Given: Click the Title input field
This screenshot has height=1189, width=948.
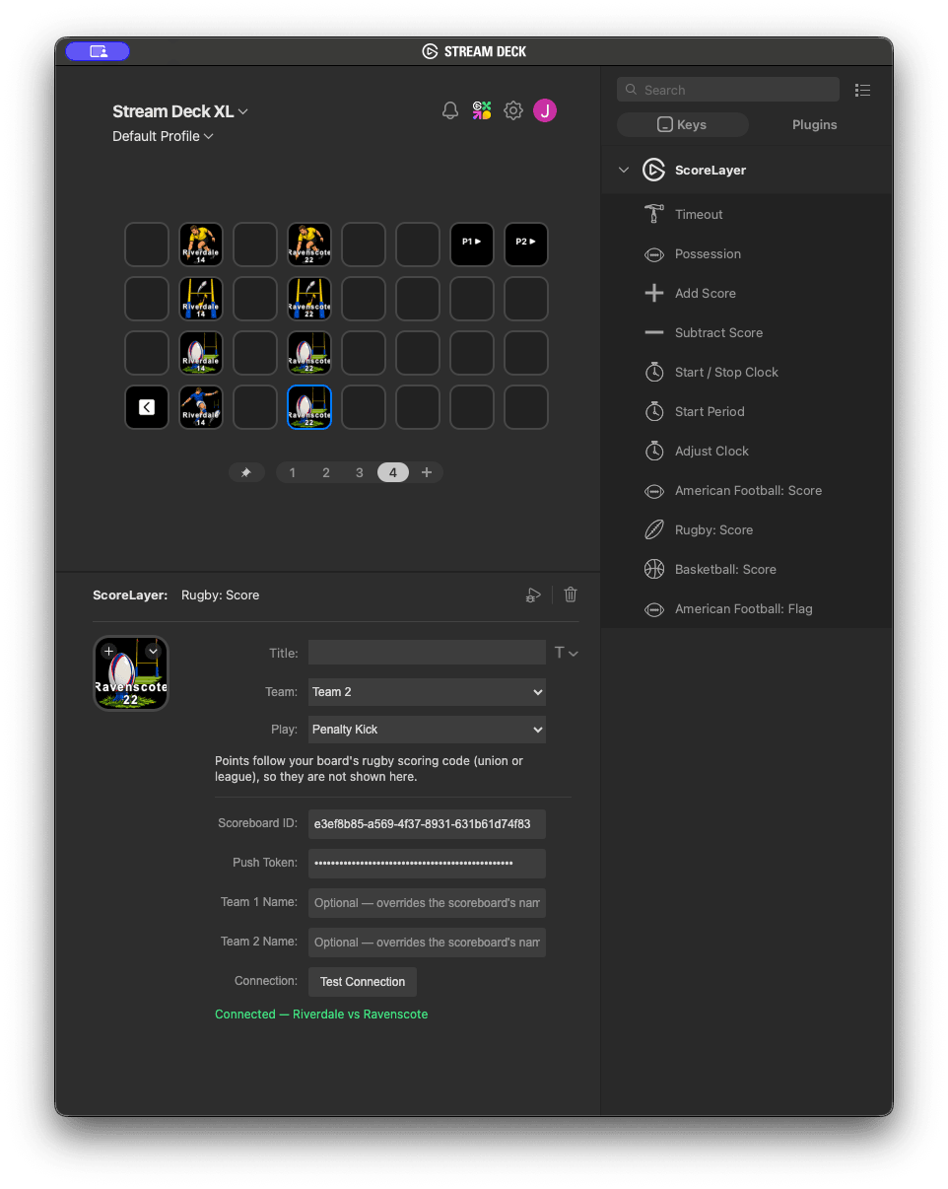Looking at the screenshot, I should [x=427, y=653].
